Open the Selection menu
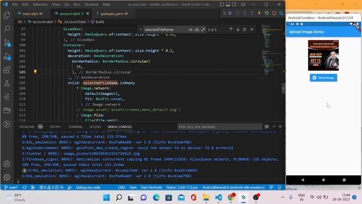 coord(40,5)
